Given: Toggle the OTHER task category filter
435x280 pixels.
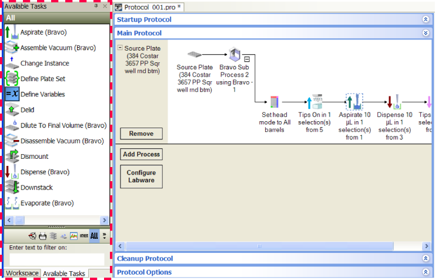Looking at the screenshot, I should click(83, 236).
